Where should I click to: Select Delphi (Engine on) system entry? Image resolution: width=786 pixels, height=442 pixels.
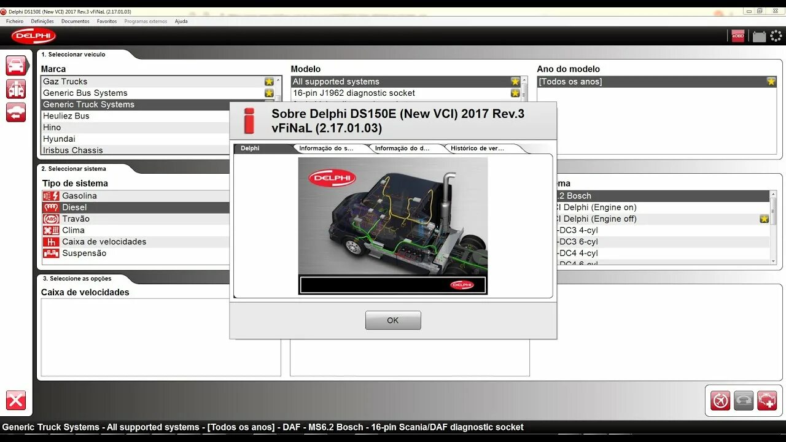click(x=663, y=207)
